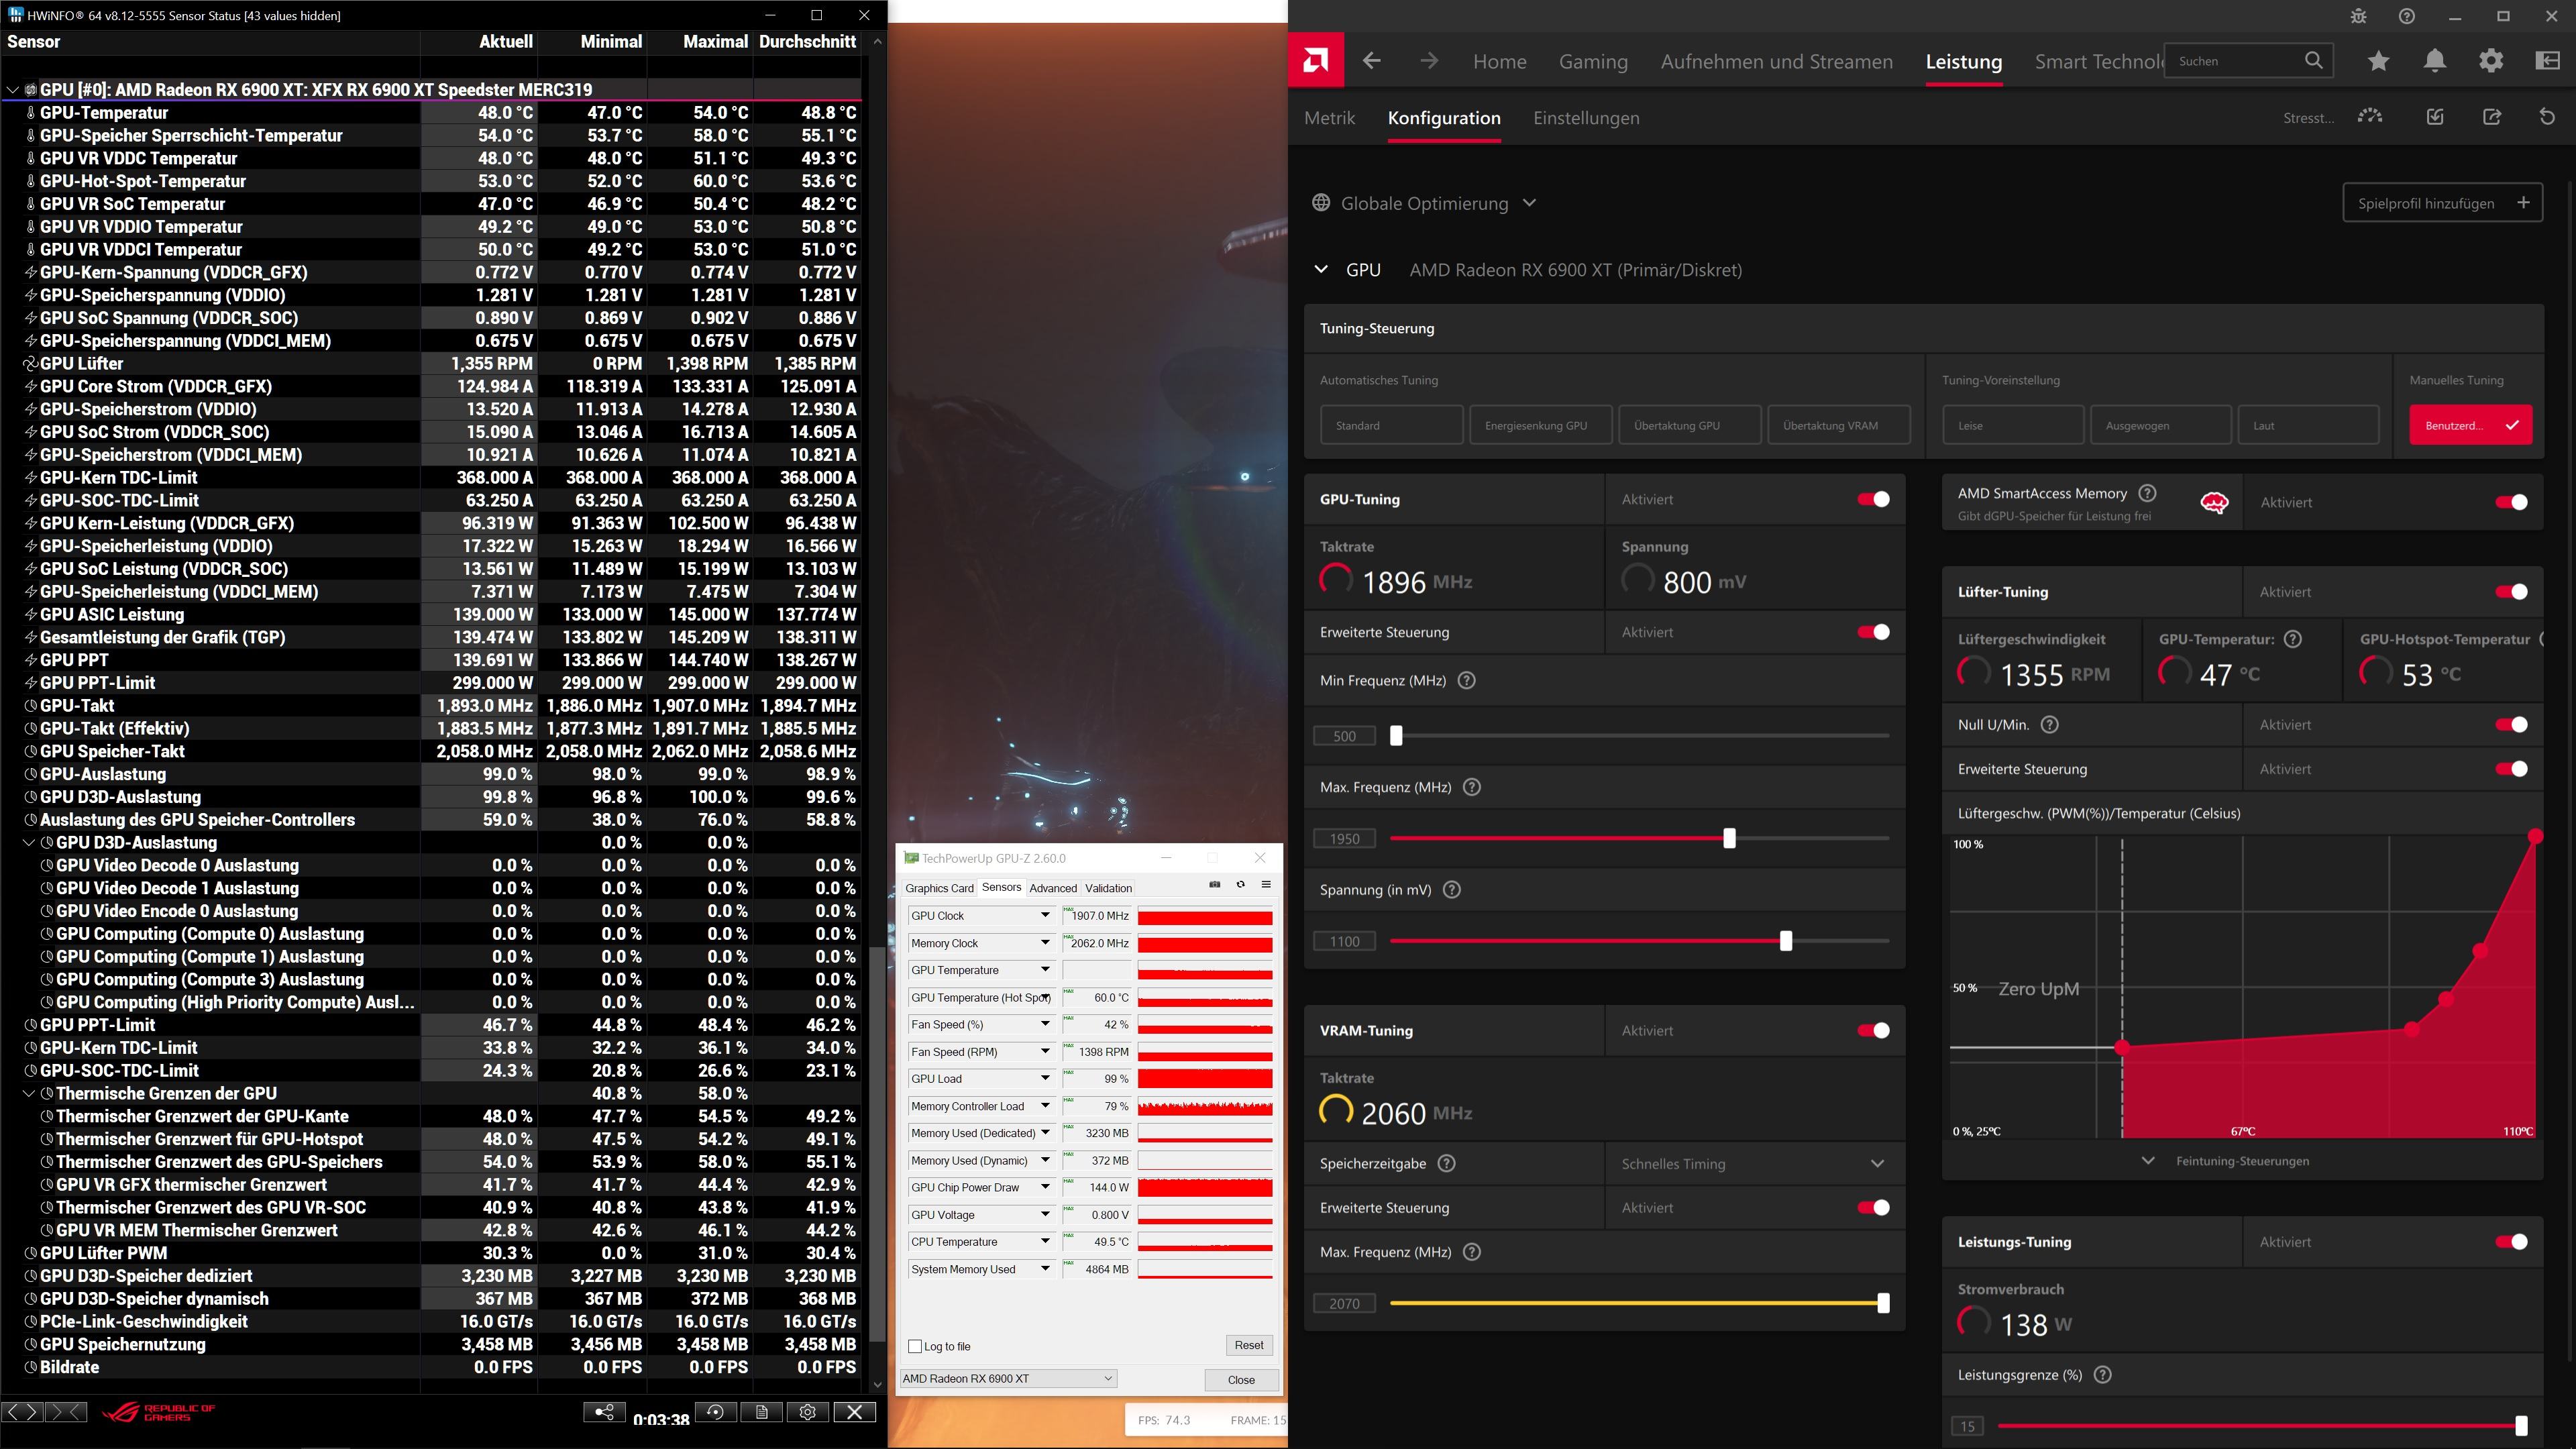The height and width of the screenshot is (1449, 2576).
Task: Expand Feintuning-Steuerungen
Action: 2225,1161
